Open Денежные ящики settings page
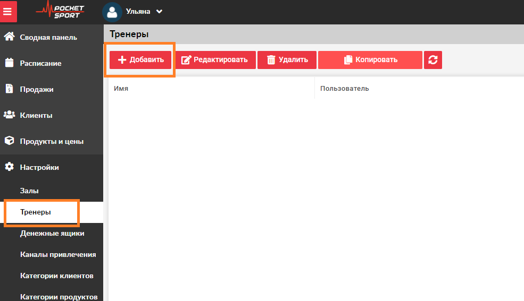The image size is (524, 301). tap(52, 233)
